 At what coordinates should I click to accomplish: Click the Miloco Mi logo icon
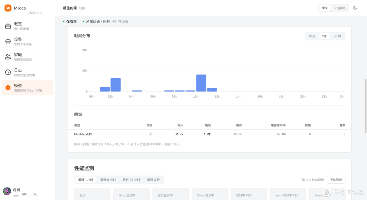pos(8,8)
